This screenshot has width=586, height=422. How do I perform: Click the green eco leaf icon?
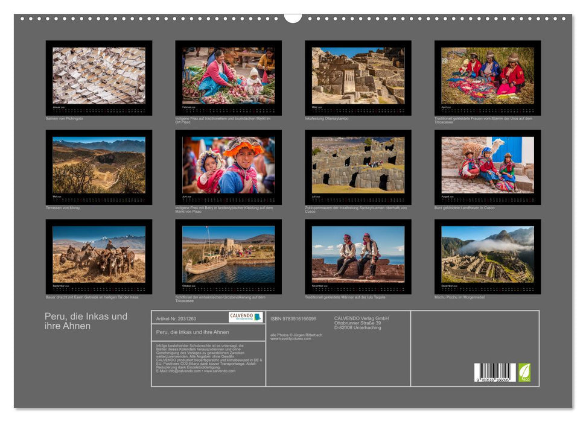[x=524, y=372]
